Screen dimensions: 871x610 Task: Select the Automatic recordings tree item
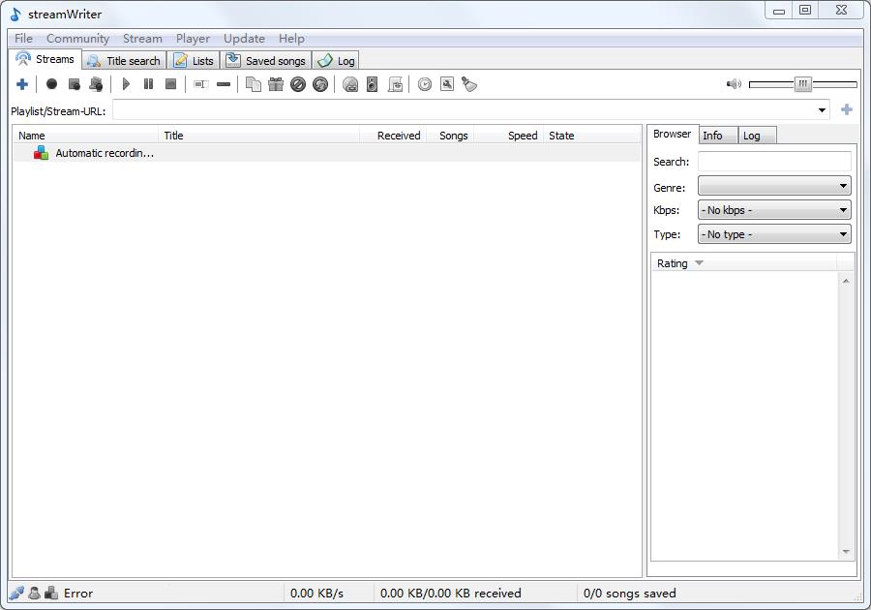click(x=104, y=153)
